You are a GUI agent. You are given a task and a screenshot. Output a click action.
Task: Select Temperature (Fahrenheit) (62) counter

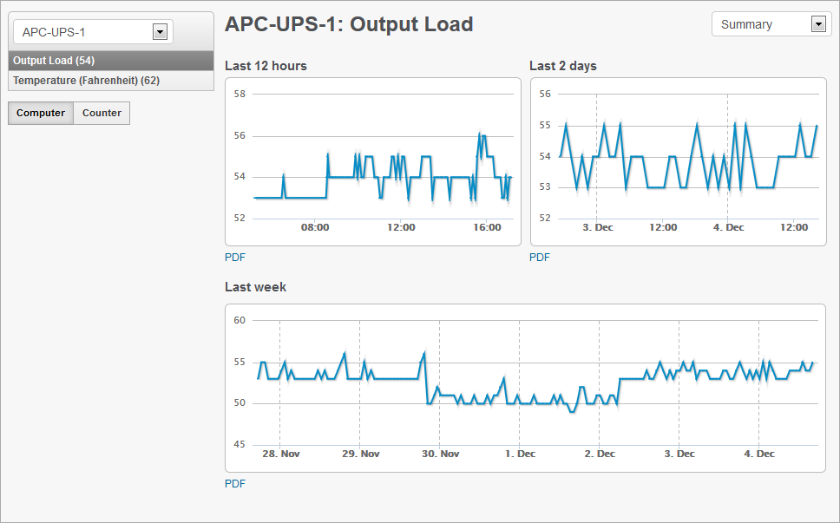[x=86, y=81]
